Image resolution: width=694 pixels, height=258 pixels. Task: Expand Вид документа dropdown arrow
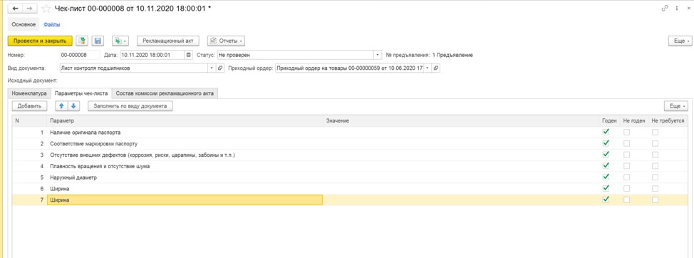(x=210, y=68)
